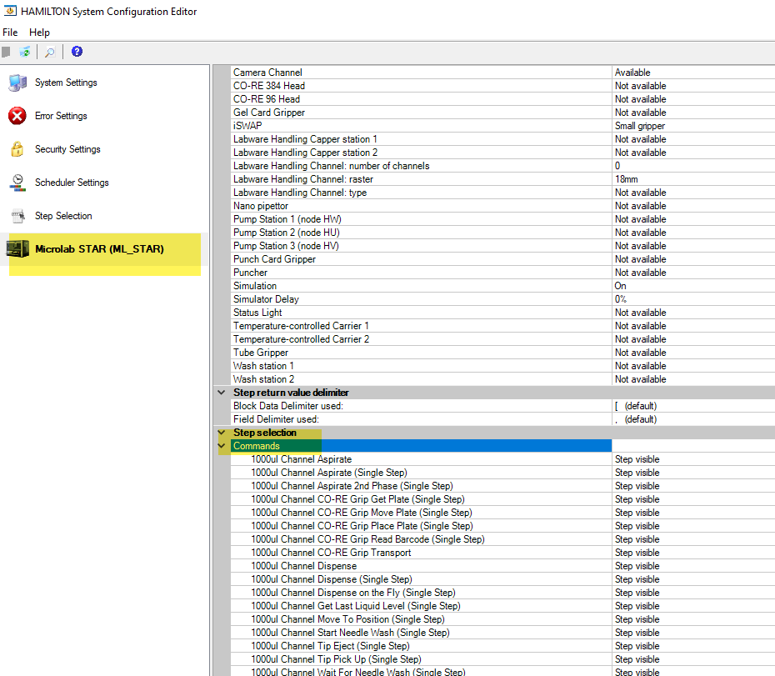
Task: Open the magnifier search toolbar icon
Action: pyautogui.click(x=50, y=52)
